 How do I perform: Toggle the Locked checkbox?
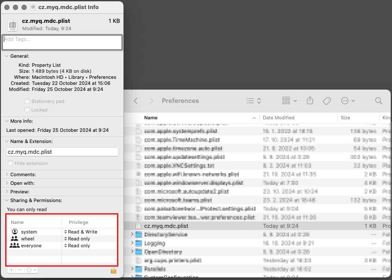click(x=28, y=110)
